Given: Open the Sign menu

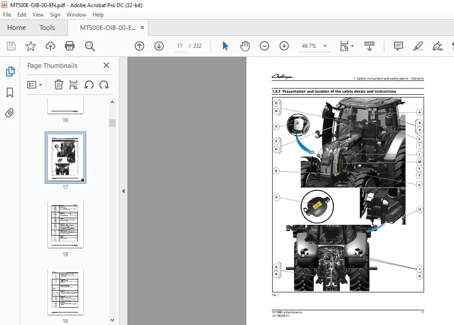Looking at the screenshot, I should coord(55,15).
